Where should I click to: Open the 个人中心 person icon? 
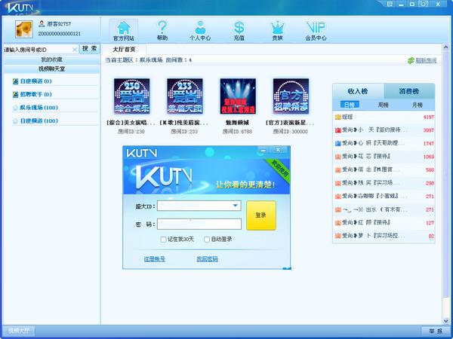(200, 31)
